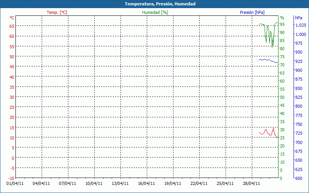Click the hPa axis unit label
Image resolution: width=309 pixels, height=193 pixels.
click(x=299, y=18)
